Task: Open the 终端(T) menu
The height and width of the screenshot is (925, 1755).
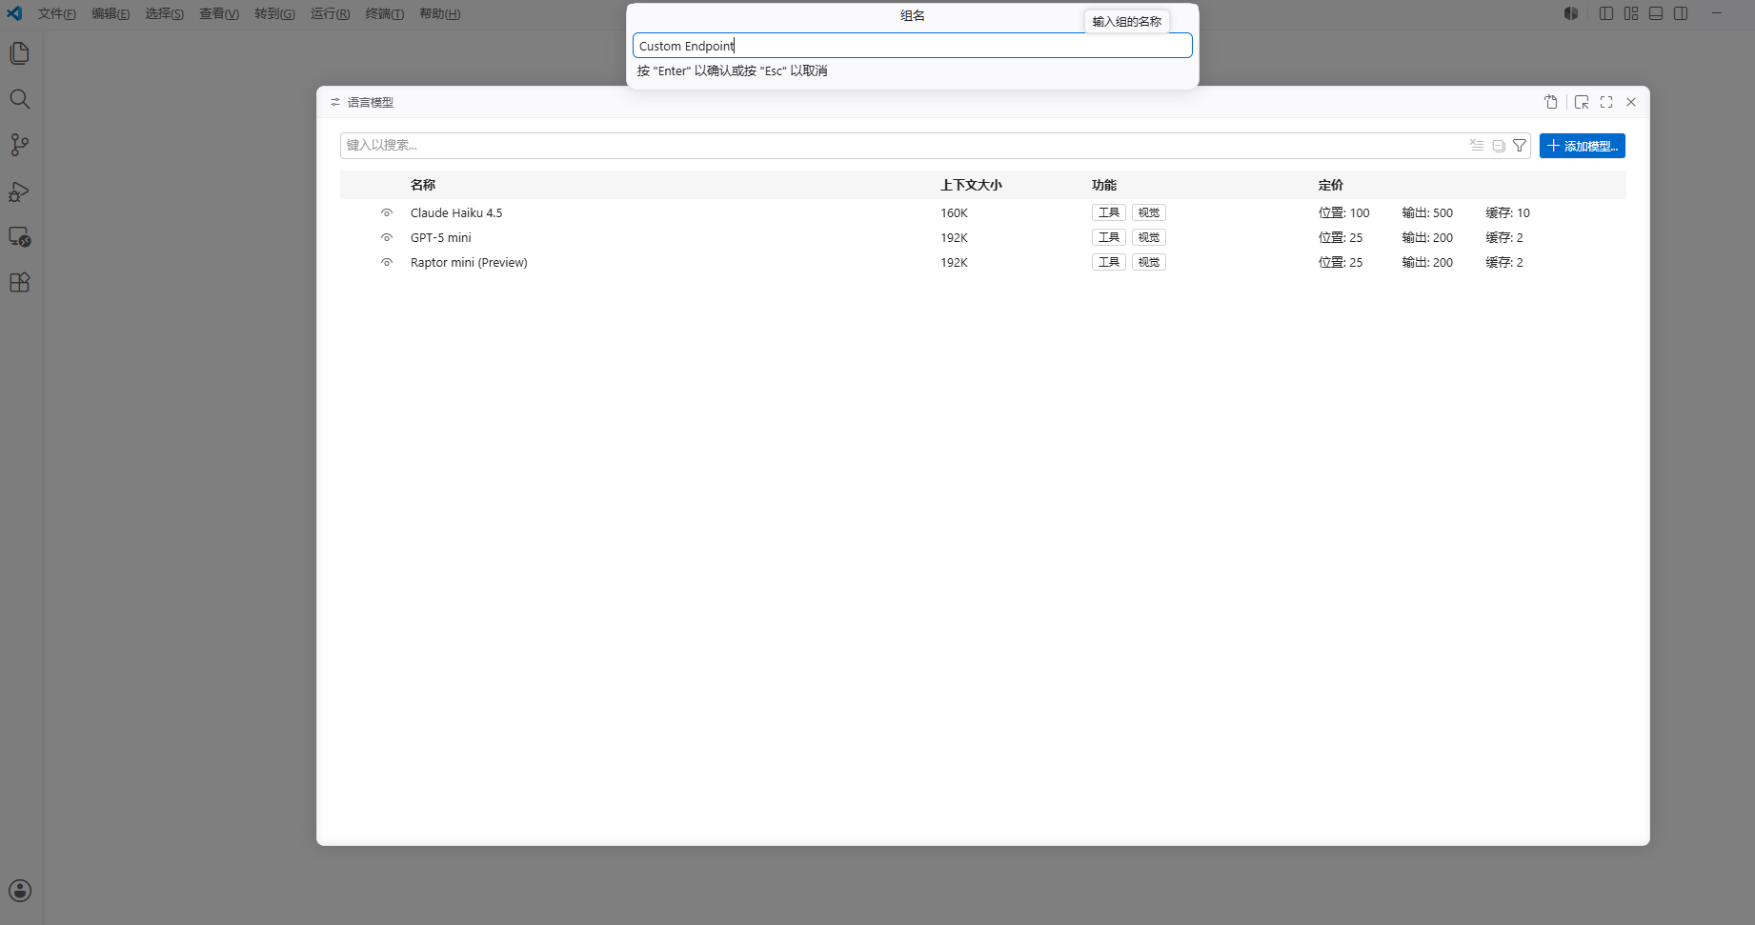Action: (385, 14)
